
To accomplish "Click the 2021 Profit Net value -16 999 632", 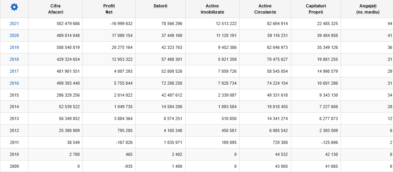I will click(116, 23).
